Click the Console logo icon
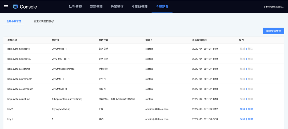This screenshot has height=129, width=288. 15,7
